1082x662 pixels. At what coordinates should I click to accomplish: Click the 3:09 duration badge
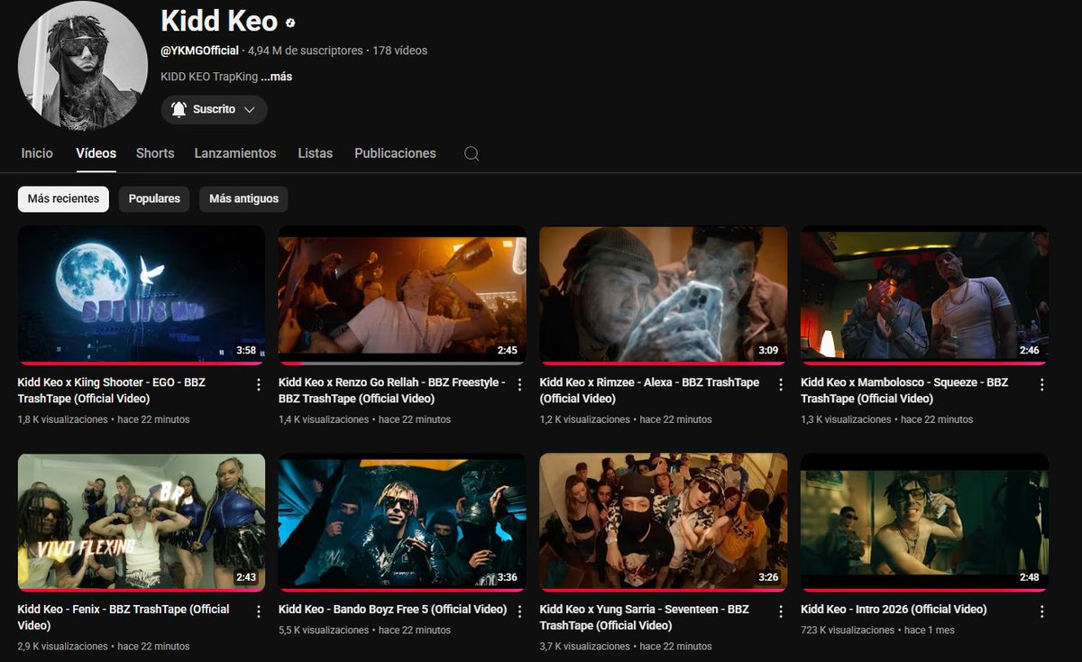(768, 350)
